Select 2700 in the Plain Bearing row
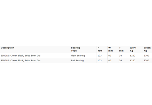152x105 pixels. (146, 56)
